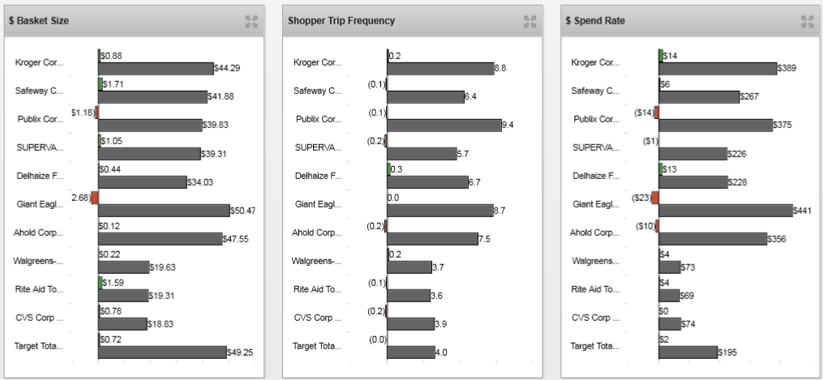
Task: Click the red Giant Eagle basket change bar
Action: (94, 197)
